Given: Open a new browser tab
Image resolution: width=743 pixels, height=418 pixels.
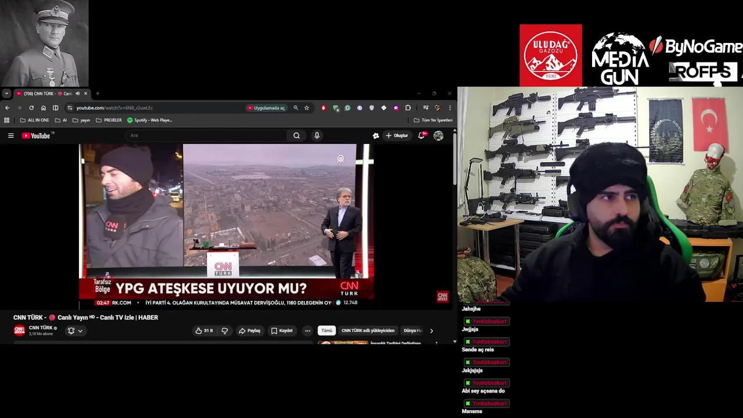Looking at the screenshot, I should click(x=98, y=93).
